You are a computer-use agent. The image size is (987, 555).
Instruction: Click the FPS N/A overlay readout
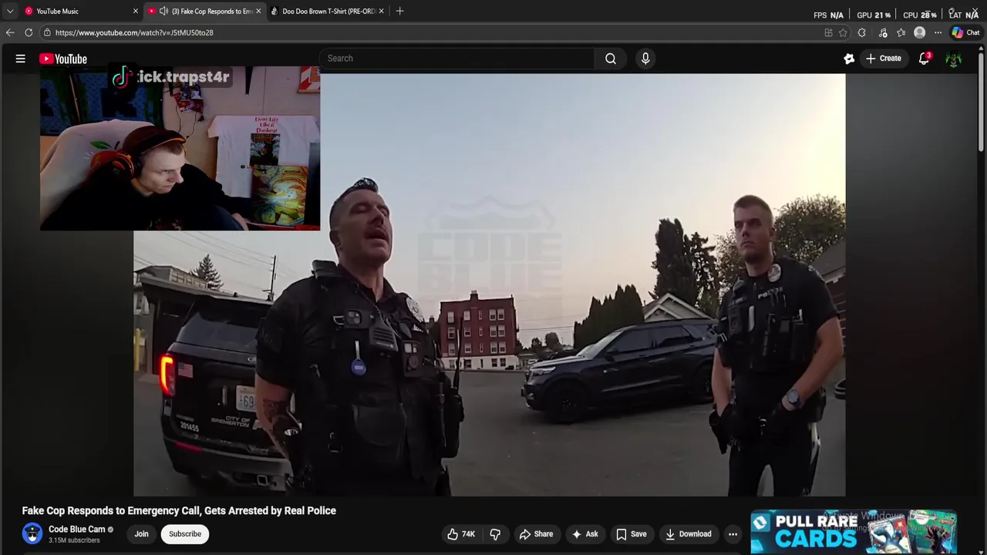click(829, 15)
